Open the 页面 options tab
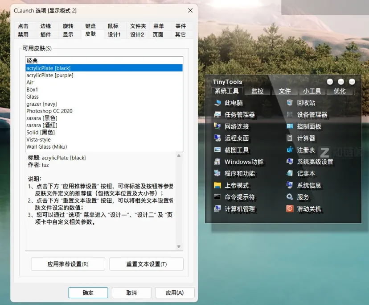 click(x=158, y=34)
